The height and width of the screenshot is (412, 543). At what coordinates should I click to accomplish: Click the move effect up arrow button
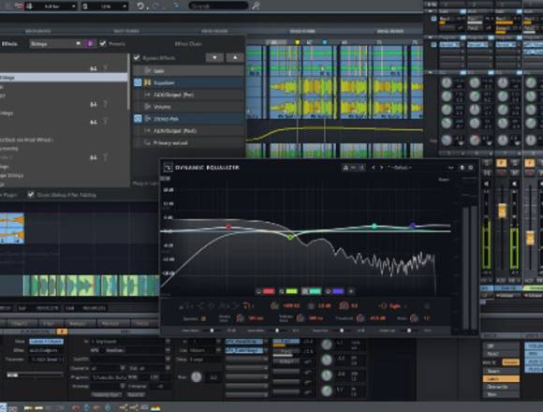click(x=235, y=57)
